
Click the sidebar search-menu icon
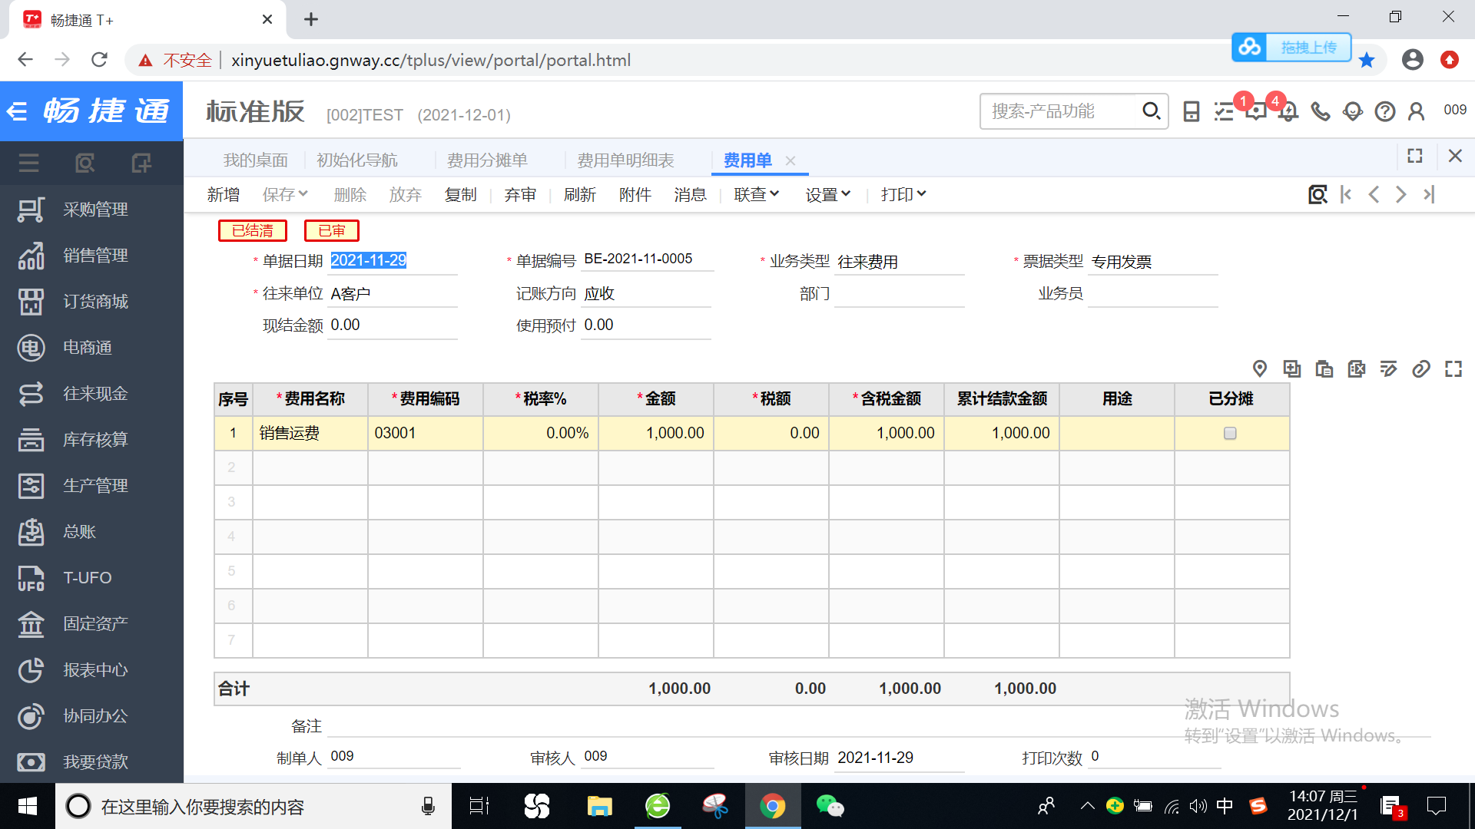coord(85,163)
